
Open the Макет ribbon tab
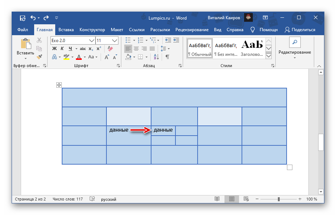coord(117,30)
